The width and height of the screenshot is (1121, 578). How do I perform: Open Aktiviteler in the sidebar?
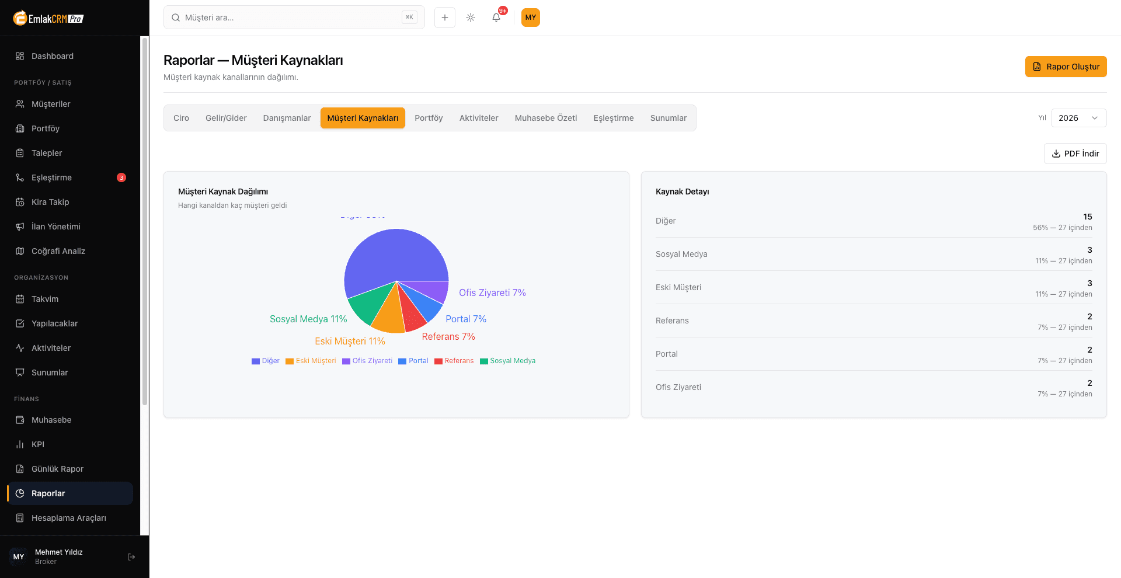(70, 348)
